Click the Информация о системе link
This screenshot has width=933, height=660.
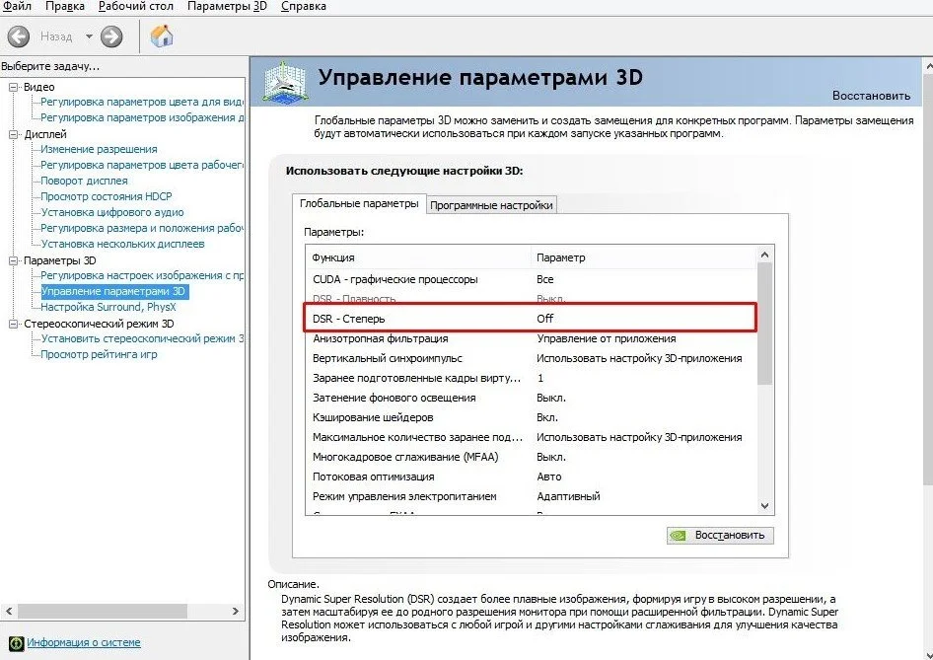pos(84,643)
